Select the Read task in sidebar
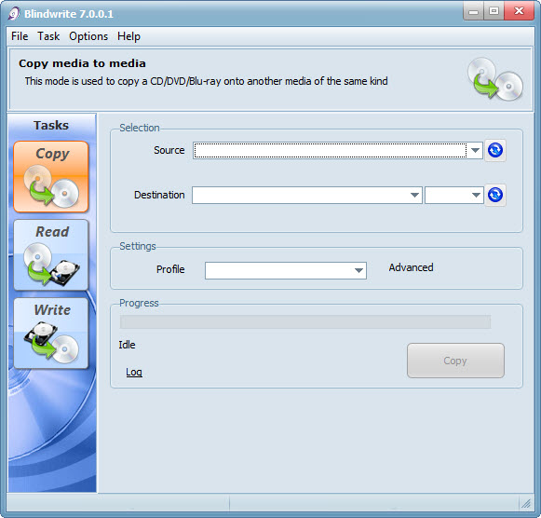Viewport: 541px width, 518px height. [x=51, y=254]
